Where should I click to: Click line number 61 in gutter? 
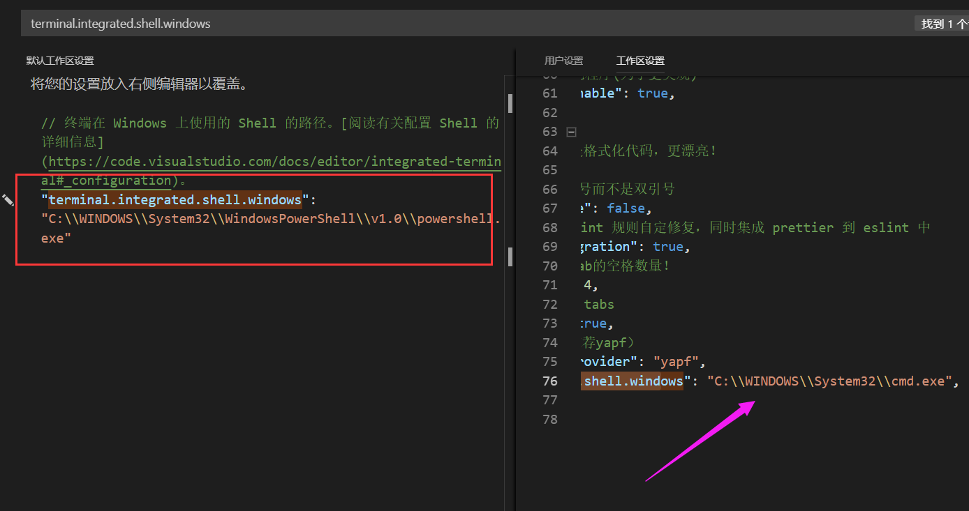[549, 93]
